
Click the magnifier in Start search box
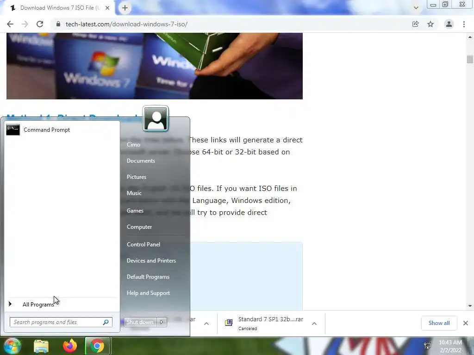click(106, 322)
